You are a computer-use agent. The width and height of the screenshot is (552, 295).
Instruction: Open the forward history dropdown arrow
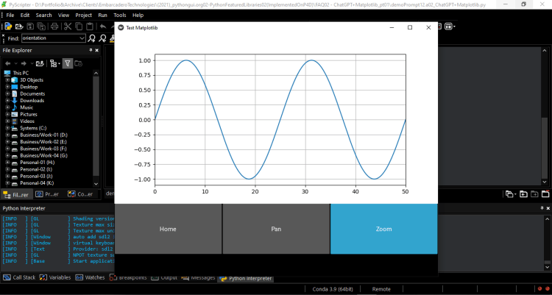32,63
